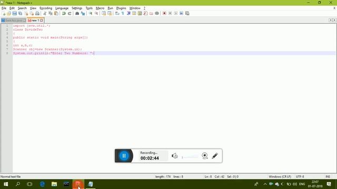Cut selection using the scissors icon
The width and height of the screenshot is (337, 189).
(x=45, y=13)
